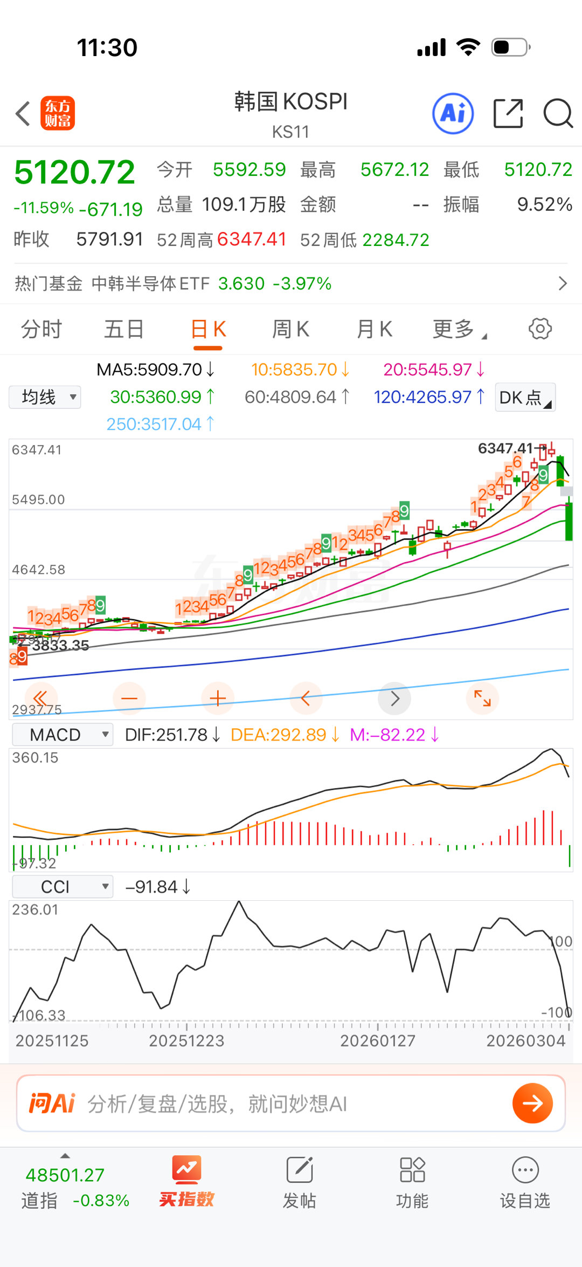This screenshot has height=1267, width=582.
Task: Open chart settings gear icon
Action: click(x=540, y=328)
